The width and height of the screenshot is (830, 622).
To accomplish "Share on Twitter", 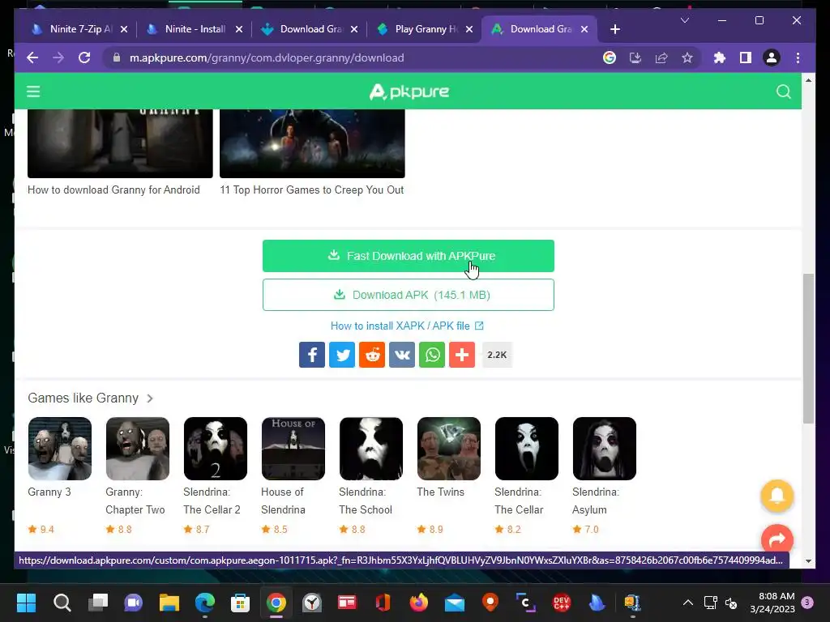I will pyautogui.click(x=342, y=355).
